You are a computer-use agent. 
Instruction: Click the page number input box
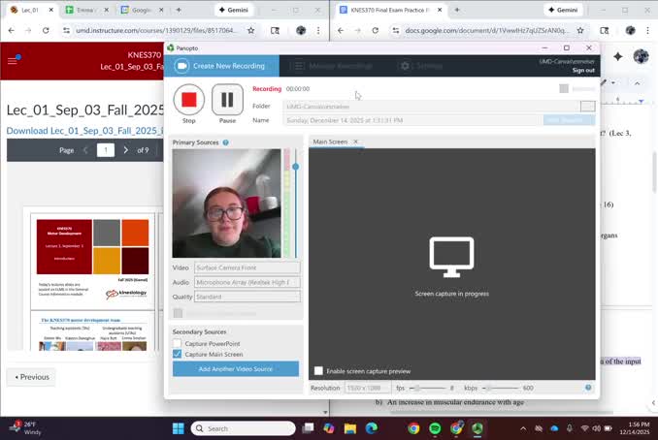pos(106,150)
